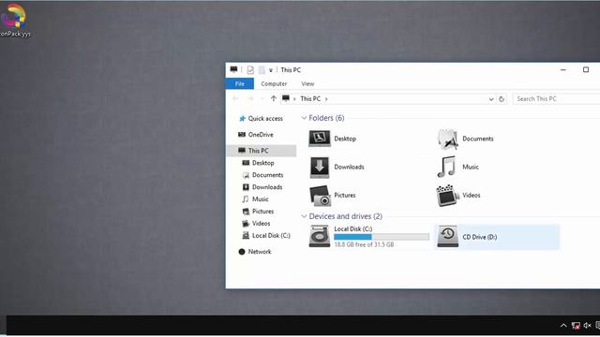
Task: Click the Up arrow navigation button
Action: coord(273,98)
